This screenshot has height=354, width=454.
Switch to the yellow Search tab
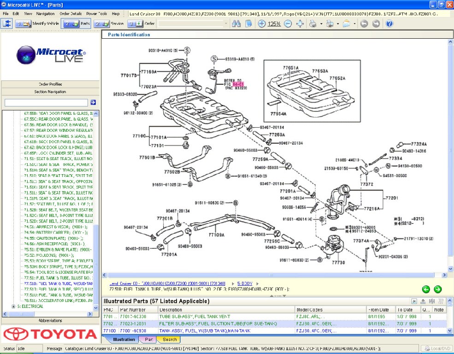click(x=170, y=340)
